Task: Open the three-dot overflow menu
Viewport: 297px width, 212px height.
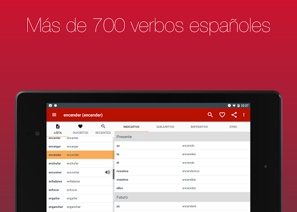Action: (x=244, y=115)
